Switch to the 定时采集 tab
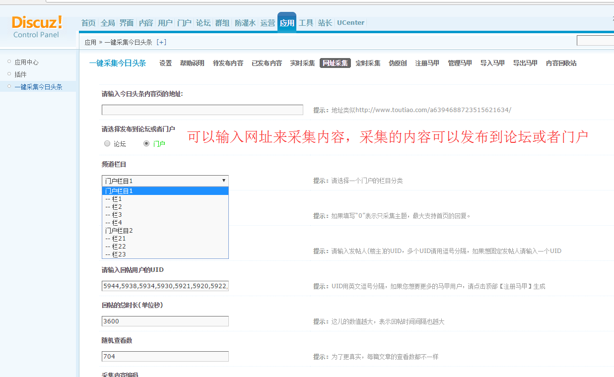Image resolution: width=614 pixels, height=377 pixels. [x=368, y=63]
